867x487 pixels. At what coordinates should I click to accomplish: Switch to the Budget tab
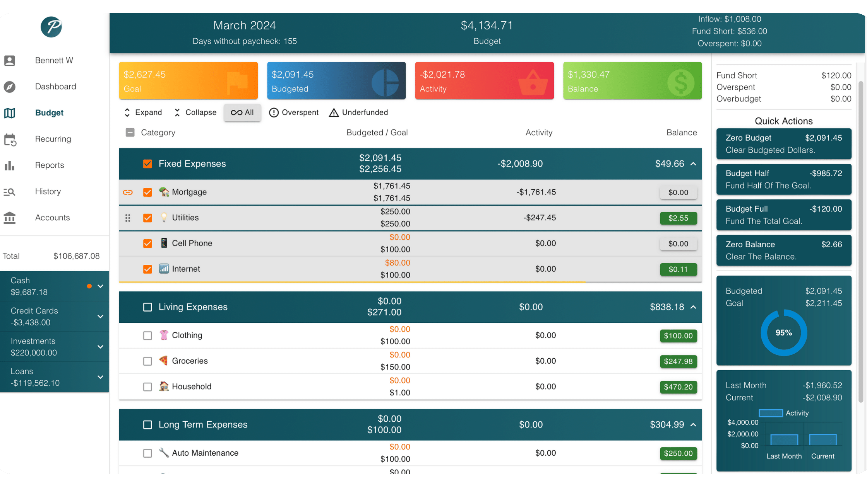pos(49,112)
